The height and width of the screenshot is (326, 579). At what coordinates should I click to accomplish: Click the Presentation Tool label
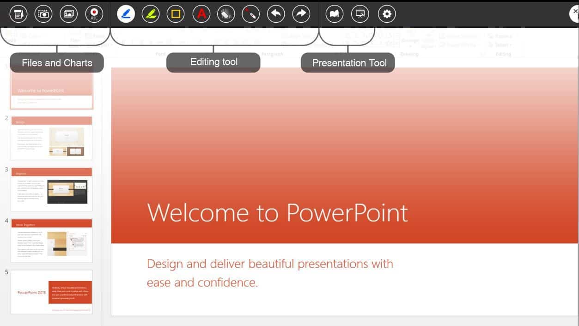tap(348, 63)
